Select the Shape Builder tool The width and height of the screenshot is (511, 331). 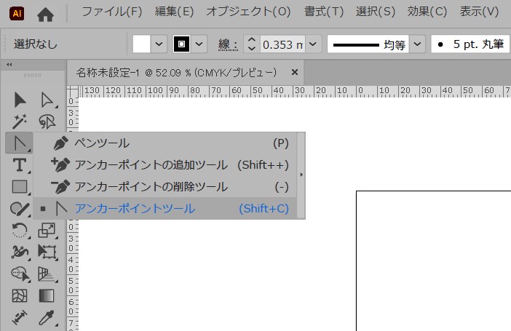click(x=20, y=274)
